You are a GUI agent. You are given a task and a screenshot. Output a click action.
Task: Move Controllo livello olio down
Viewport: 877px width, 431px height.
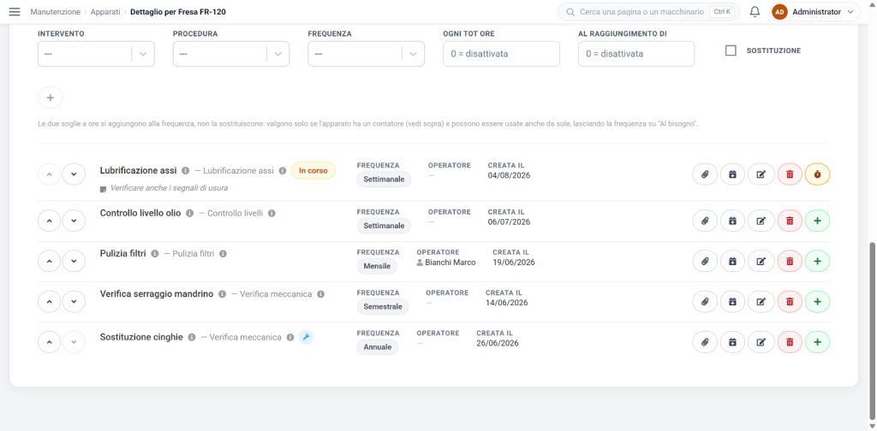point(74,221)
